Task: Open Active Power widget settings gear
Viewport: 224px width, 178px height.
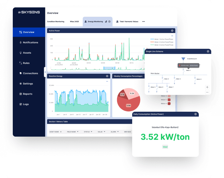Action: coord(172,31)
